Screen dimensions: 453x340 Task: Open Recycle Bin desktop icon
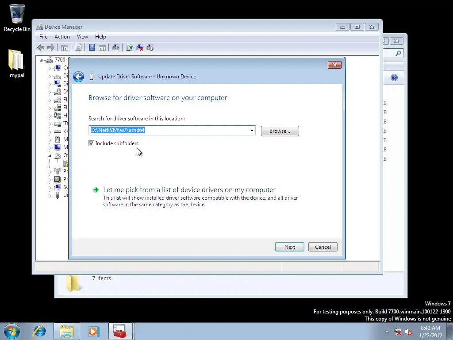(x=17, y=17)
